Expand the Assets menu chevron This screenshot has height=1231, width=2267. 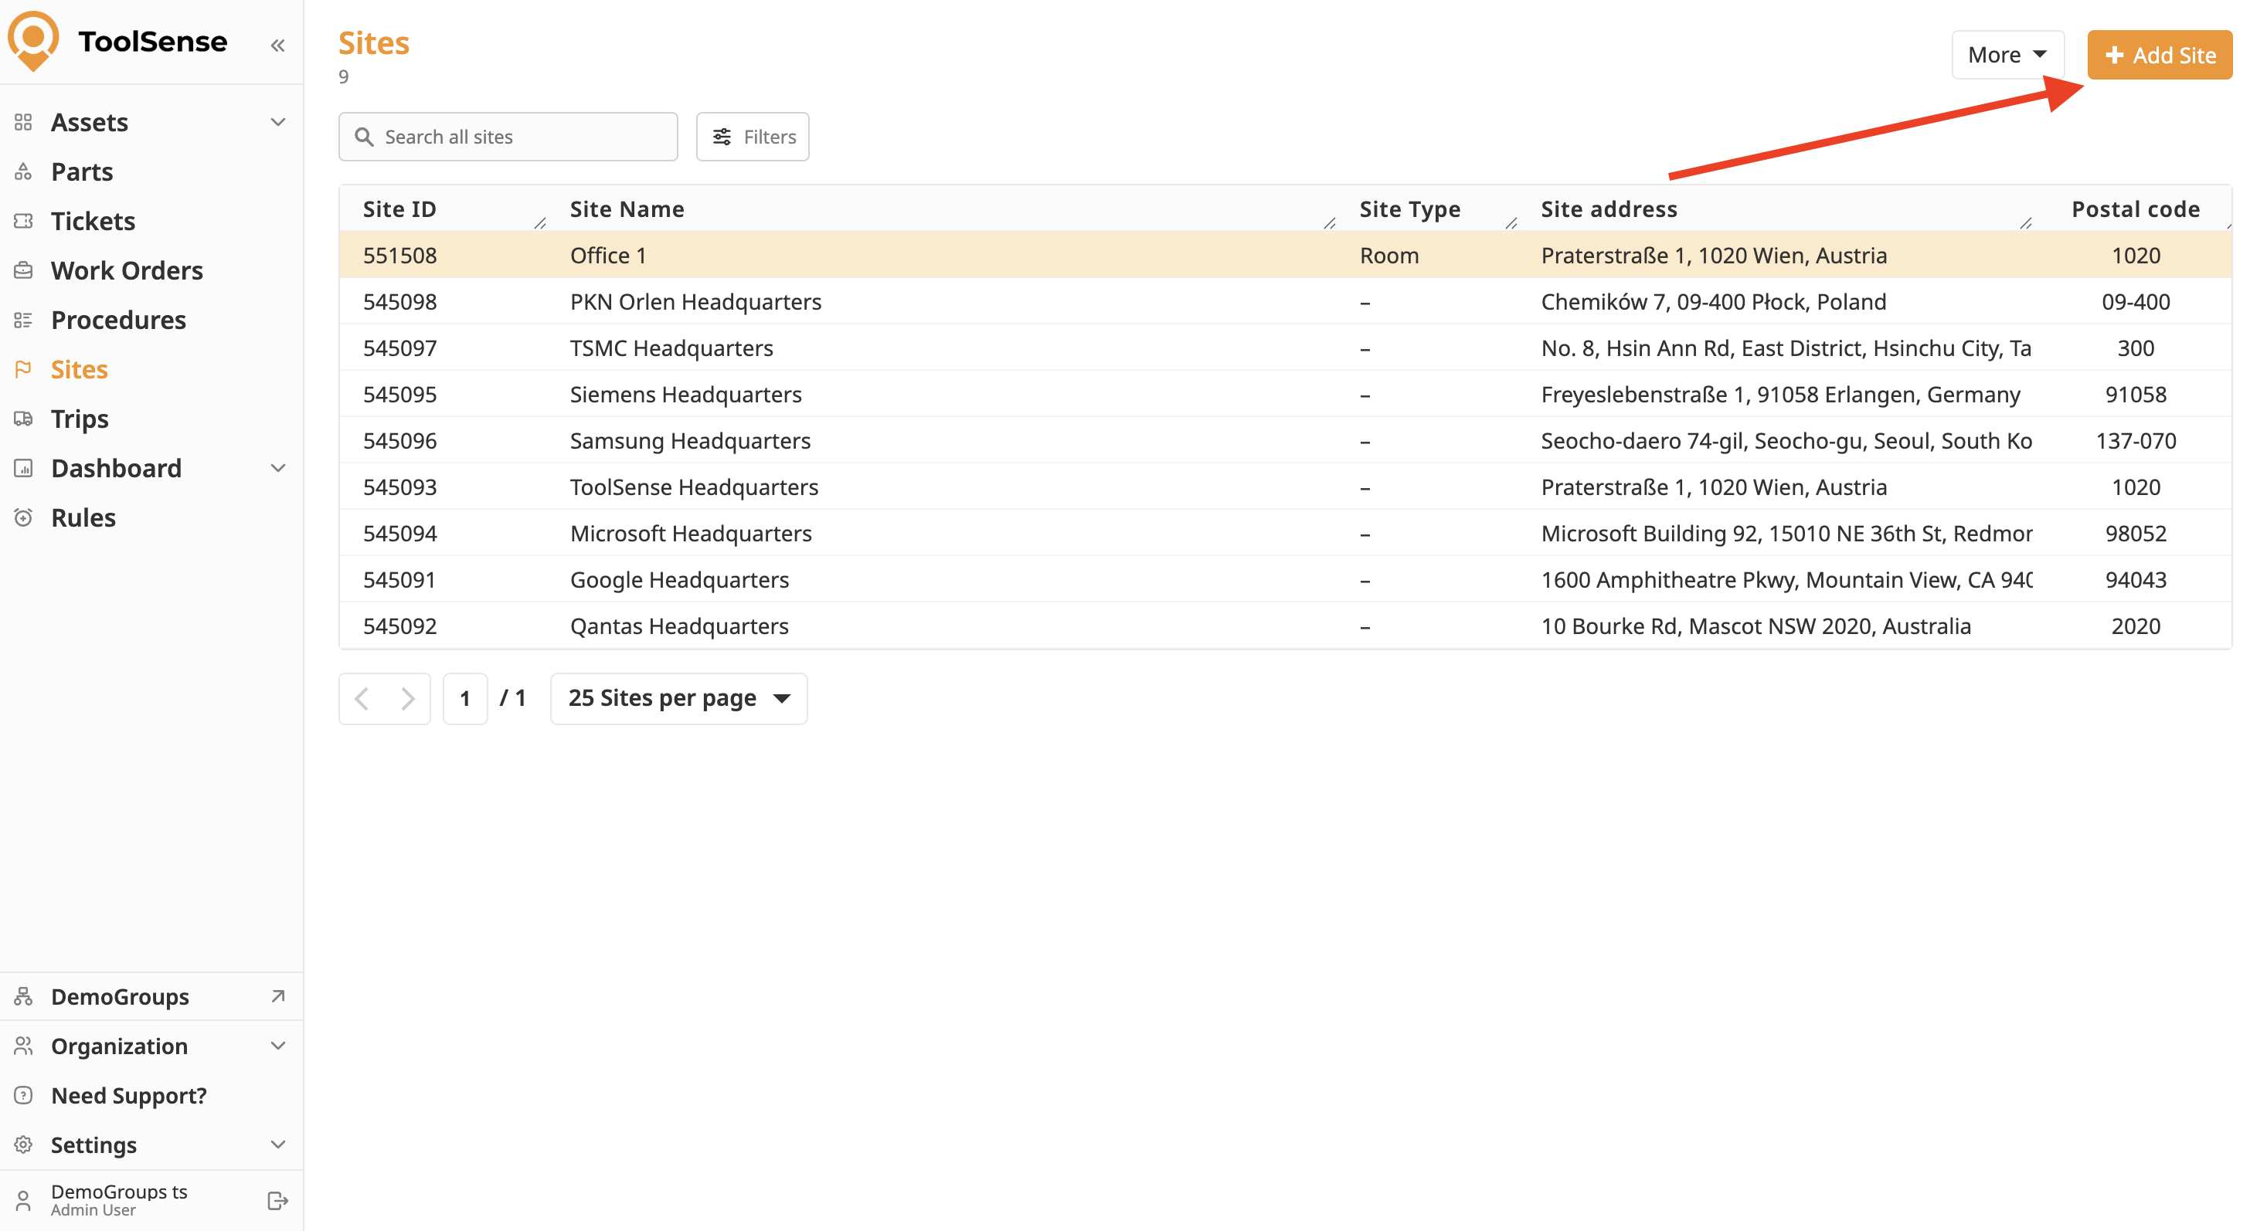(x=278, y=122)
